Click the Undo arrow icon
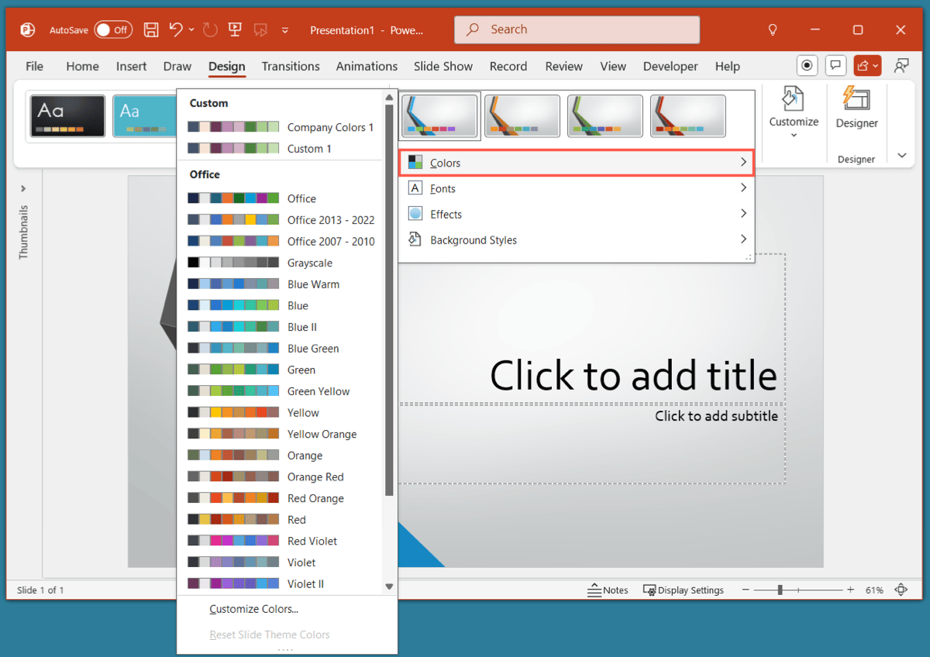Viewport: 930px width, 657px height. coord(176,30)
